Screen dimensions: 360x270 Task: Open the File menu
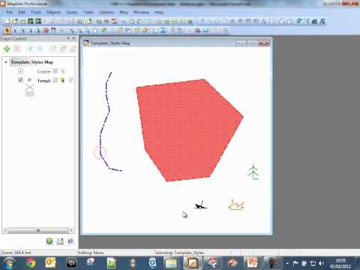pyautogui.click(x=9, y=12)
